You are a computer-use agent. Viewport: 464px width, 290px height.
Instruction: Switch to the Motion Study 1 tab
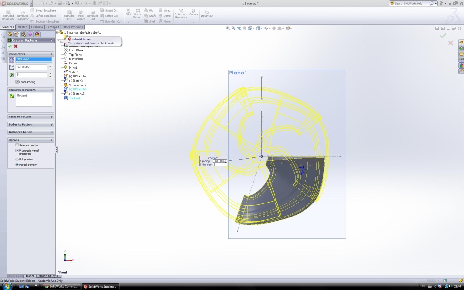coord(48,276)
